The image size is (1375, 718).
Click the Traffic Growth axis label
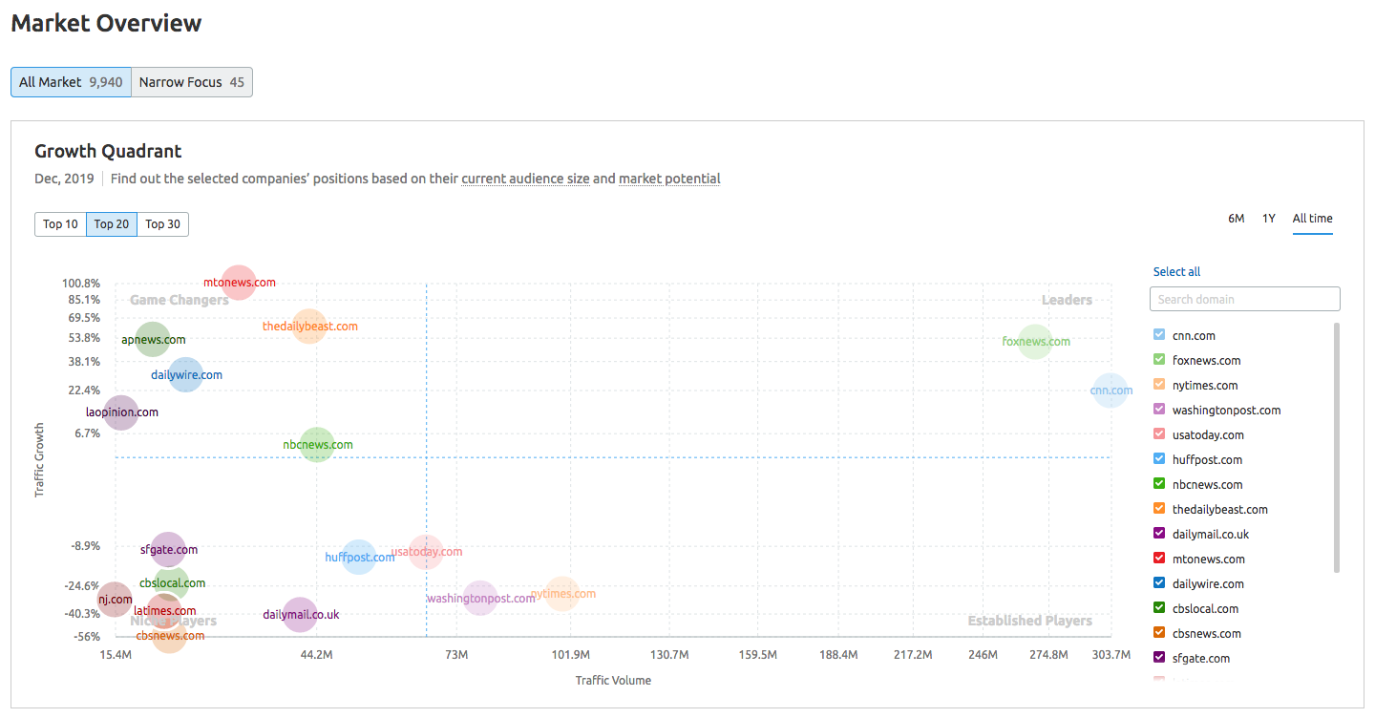click(x=40, y=460)
